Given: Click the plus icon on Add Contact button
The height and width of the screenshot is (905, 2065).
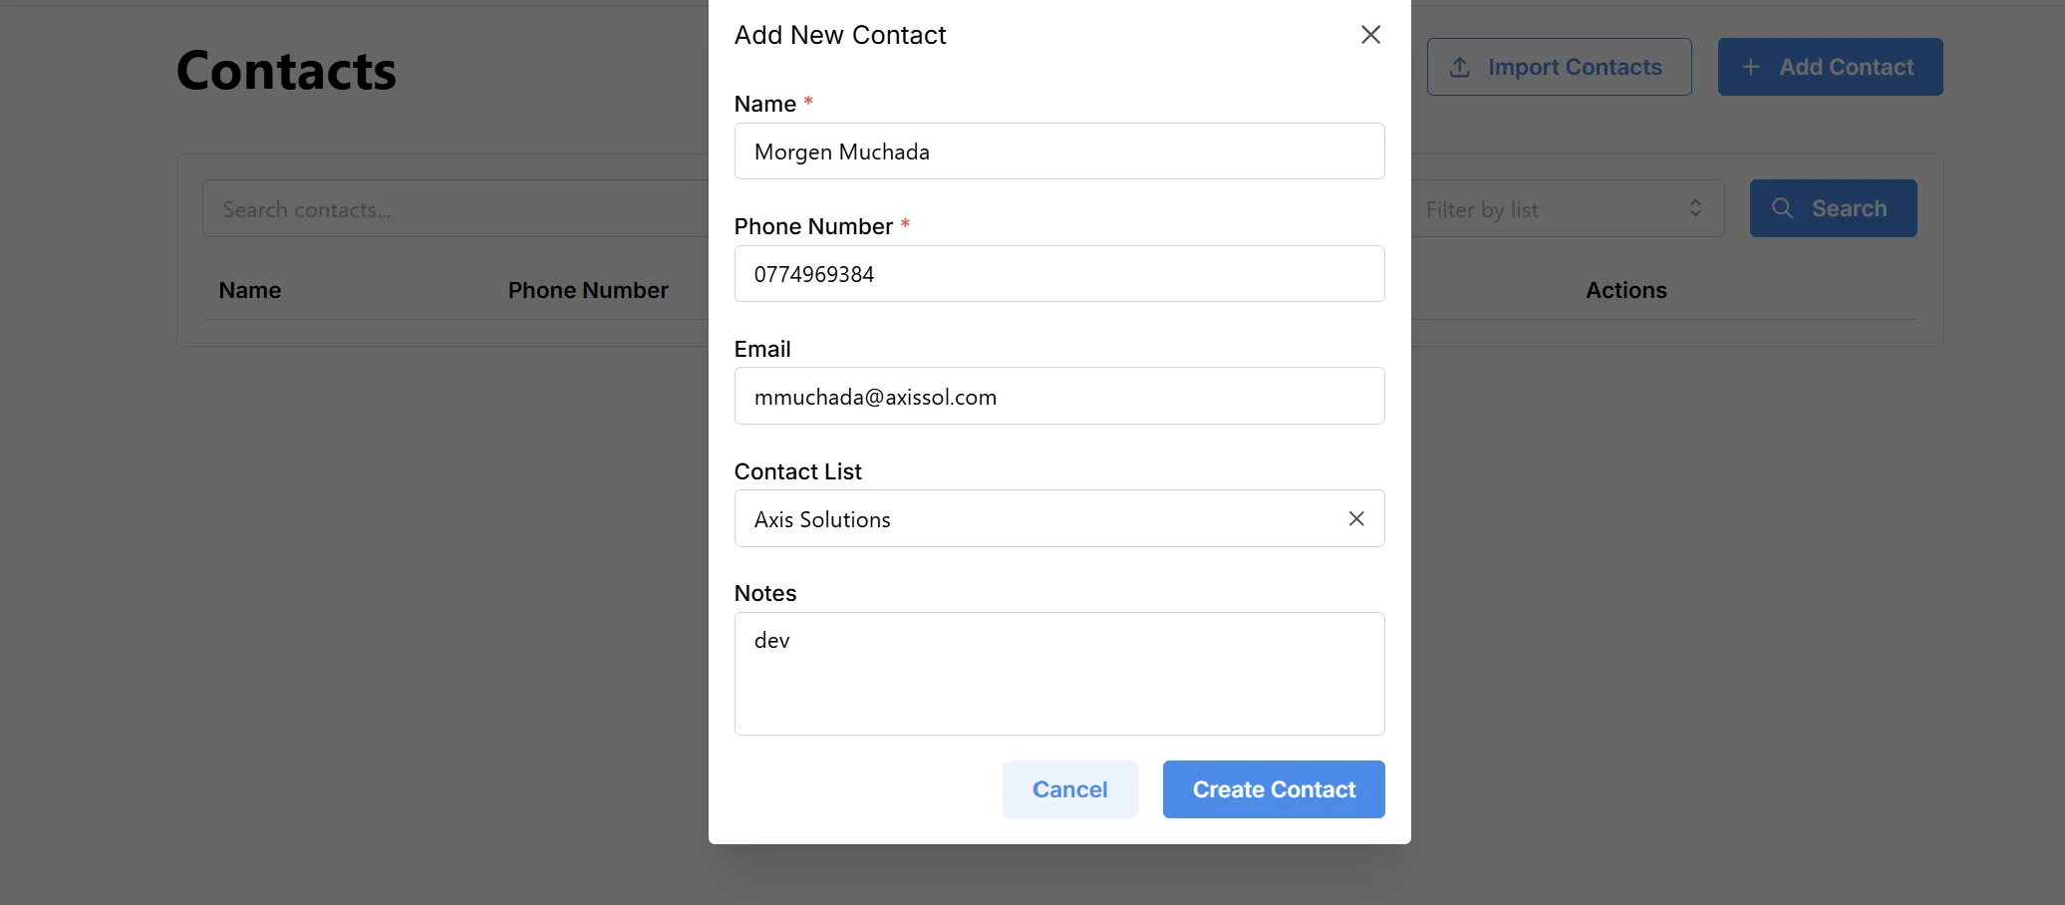Looking at the screenshot, I should pyautogui.click(x=1750, y=66).
